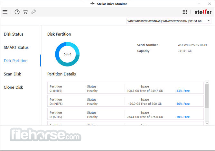Close the Stellar Drive Monitor window
Screen dimensions: 215x151
(x=210, y=4)
